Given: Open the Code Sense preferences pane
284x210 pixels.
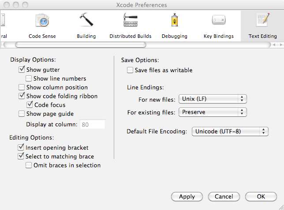Looking at the screenshot, I should tap(41, 21).
